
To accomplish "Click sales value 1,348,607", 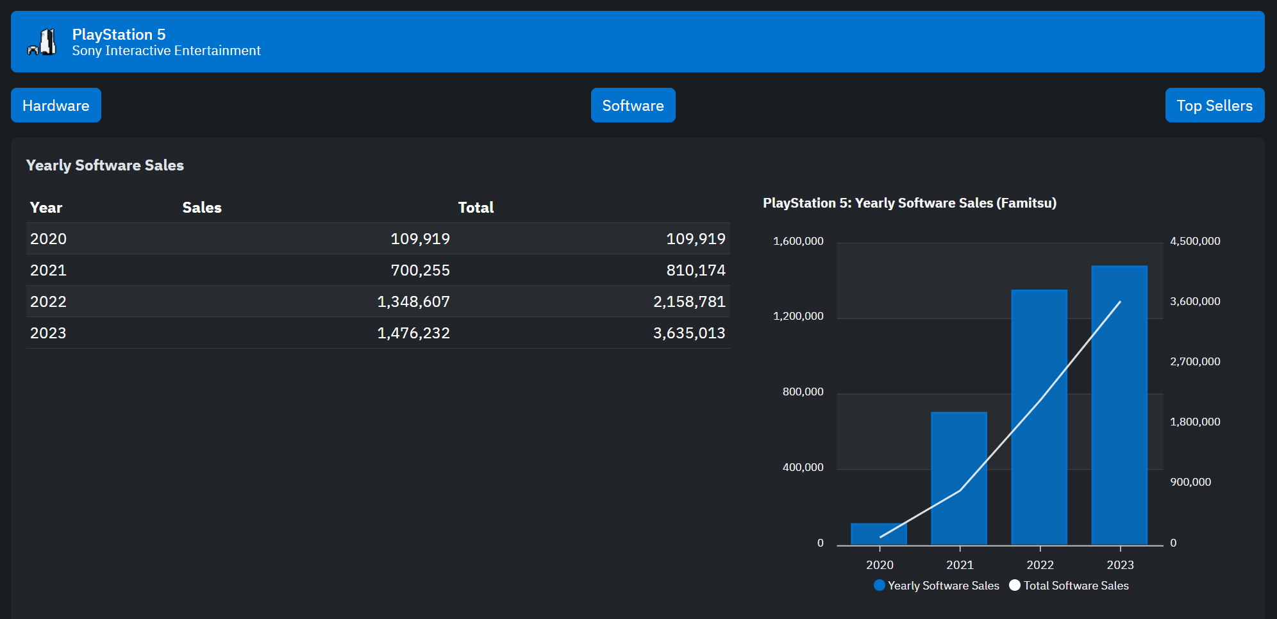I will click(x=413, y=302).
